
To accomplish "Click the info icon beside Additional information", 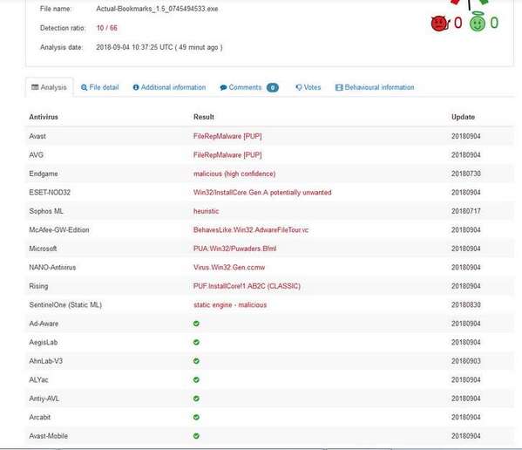I will point(136,87).
